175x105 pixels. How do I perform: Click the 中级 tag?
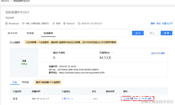point(27,23)
